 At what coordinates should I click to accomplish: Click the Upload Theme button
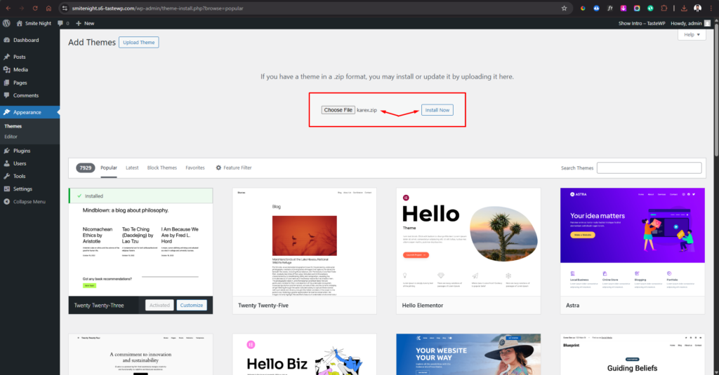point(138,42)
